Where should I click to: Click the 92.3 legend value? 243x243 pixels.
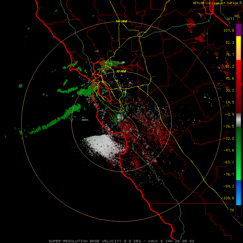pyautogui.click(x=230, y=42)
